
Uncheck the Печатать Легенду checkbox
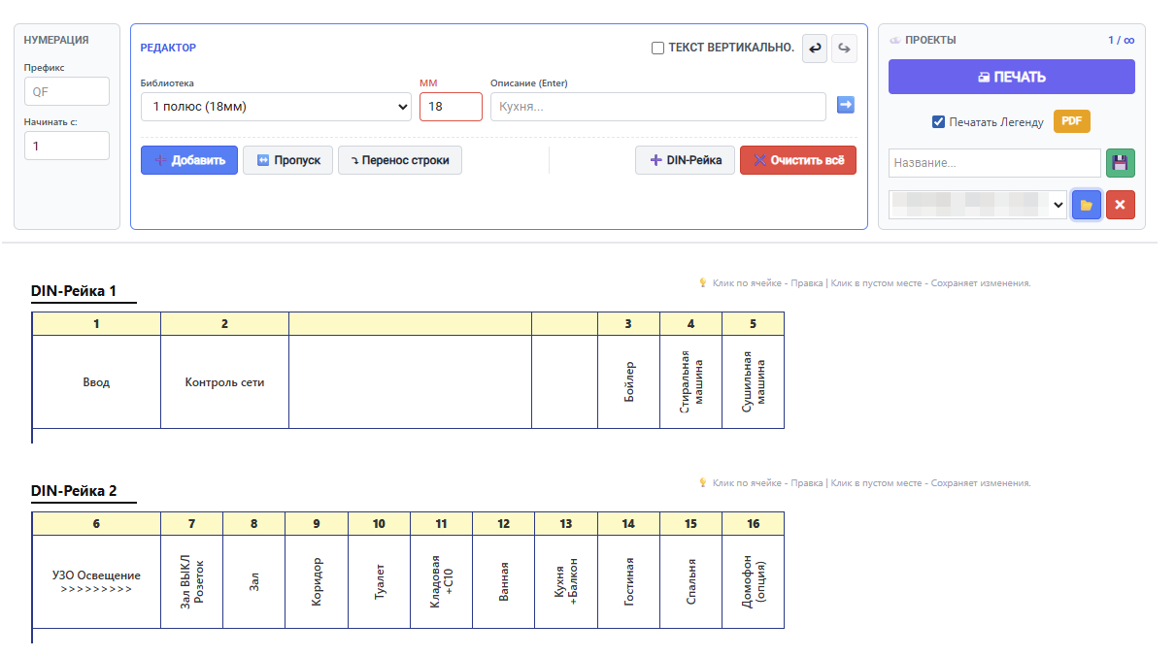[x=938, y=122]
